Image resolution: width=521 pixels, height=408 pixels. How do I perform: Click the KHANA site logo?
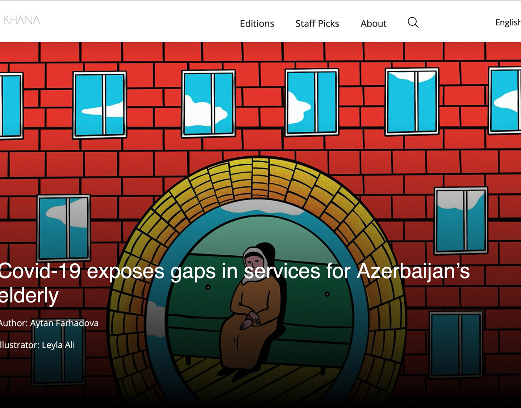(22, 20)
